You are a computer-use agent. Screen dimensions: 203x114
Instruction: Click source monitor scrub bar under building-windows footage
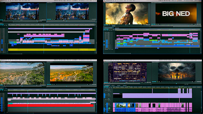[122, 84]
